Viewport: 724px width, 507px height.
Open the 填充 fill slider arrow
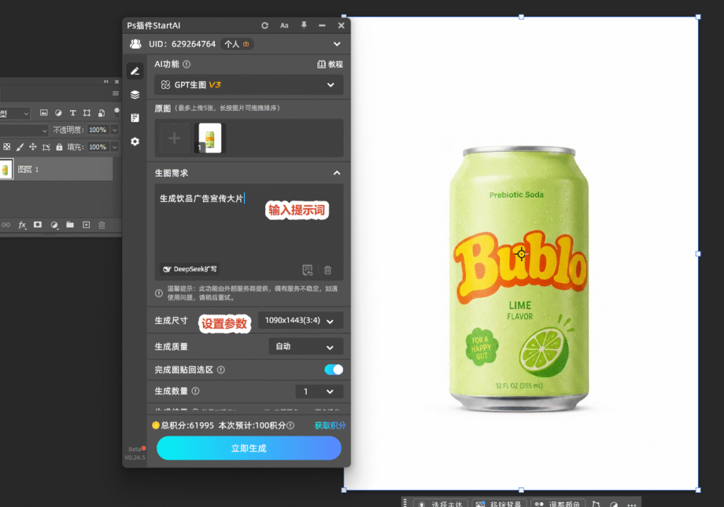point(115,147)
